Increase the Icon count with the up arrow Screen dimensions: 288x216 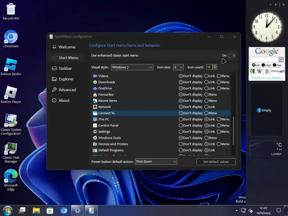tap(215, 66)
